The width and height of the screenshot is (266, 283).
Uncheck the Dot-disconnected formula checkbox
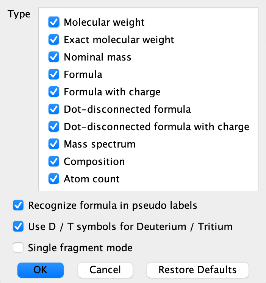click(54, 109)
